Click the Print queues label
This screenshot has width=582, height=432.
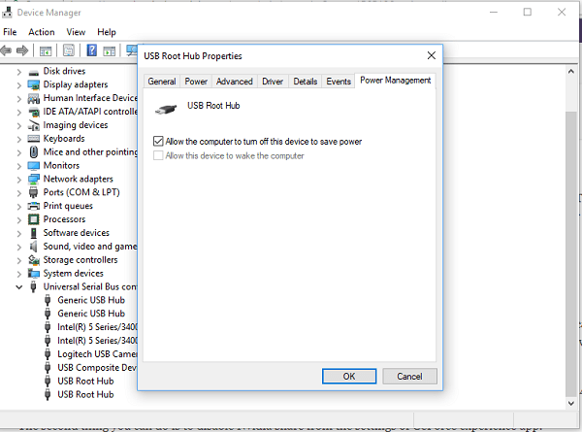point(68,206)
